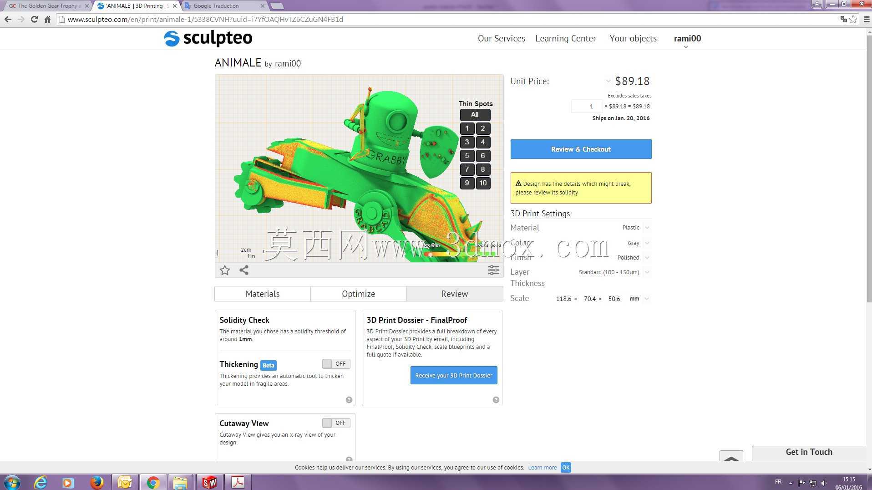Viewport: 872px width, 490px height.
Task: Click the browser address bar URL
Action: point(205,19)
